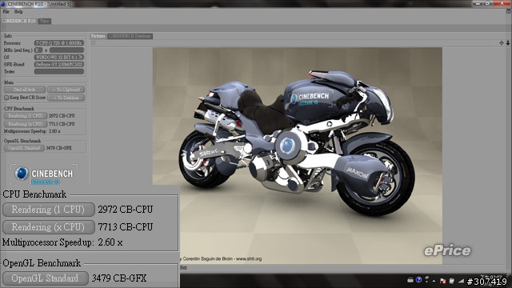This screenshot has width=512, height=288.
Task: Minimize the CINEBENCH R10 window
Action: 478,3
